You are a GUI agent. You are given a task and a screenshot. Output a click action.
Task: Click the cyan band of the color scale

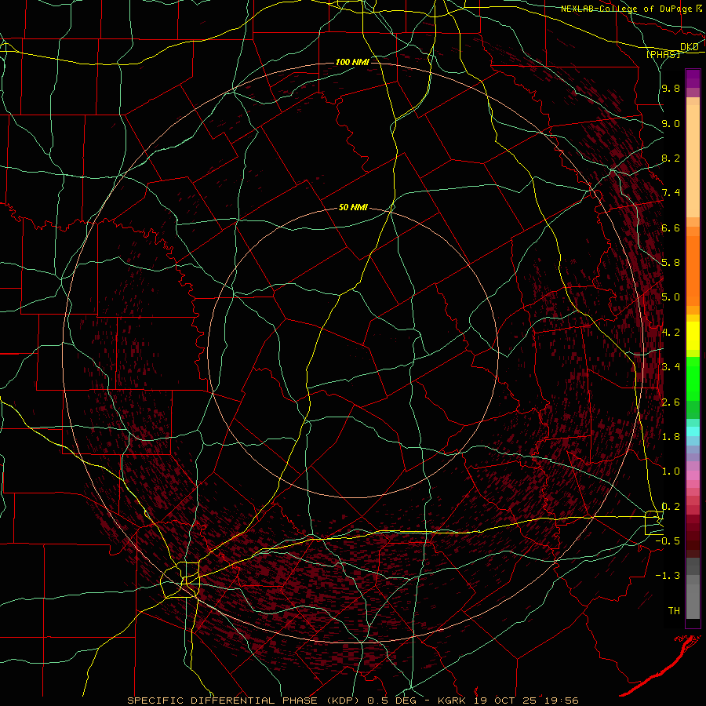coord(693,431)
